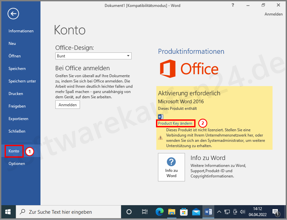Switch to Drucken in the sidebar
Screen dimensions: 287x220
[x=16, y=93]
